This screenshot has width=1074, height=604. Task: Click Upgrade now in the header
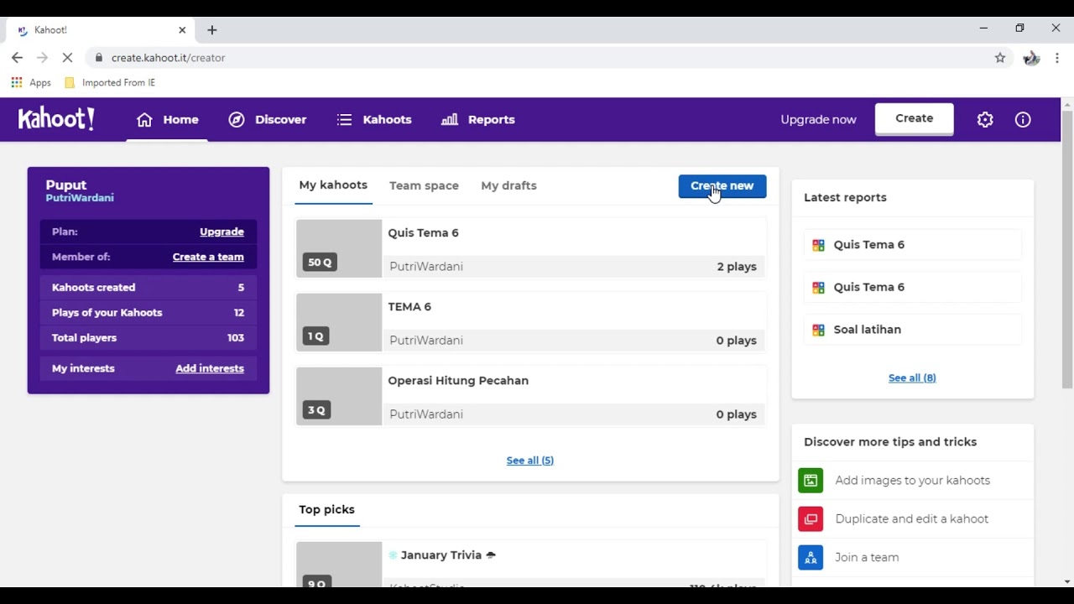tap(818, 119)
